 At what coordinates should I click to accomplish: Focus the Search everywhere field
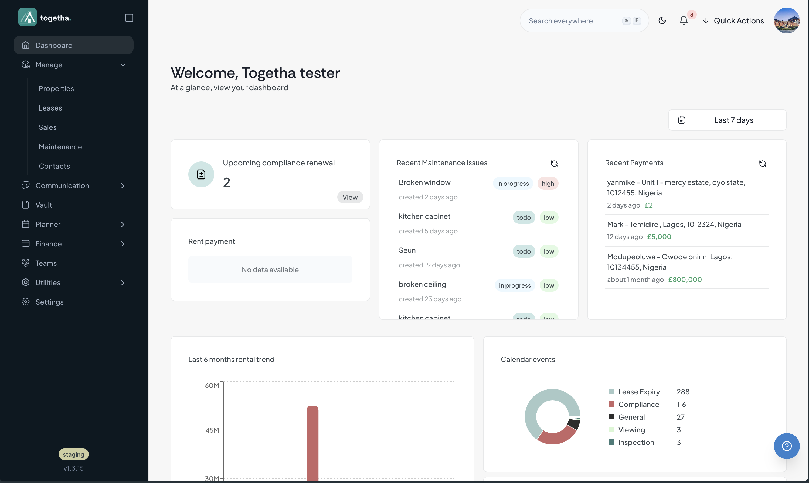[x=584, y=20]
